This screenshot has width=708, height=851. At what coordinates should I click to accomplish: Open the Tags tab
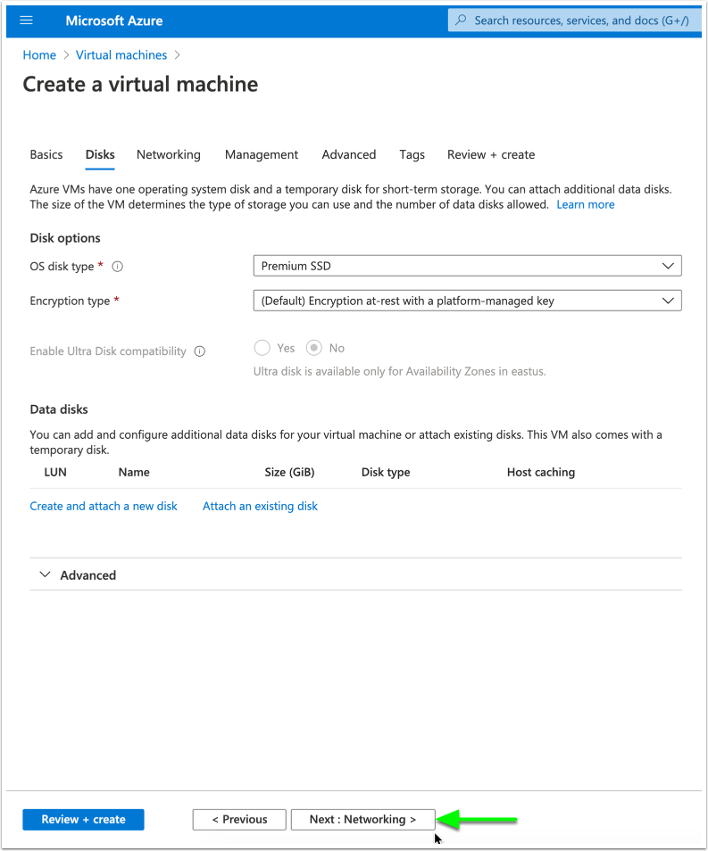[412, 154]
